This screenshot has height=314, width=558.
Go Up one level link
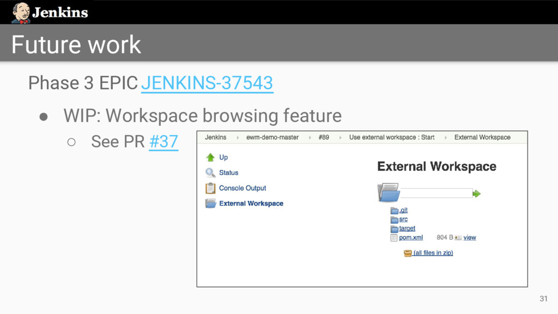click(223, 157)
